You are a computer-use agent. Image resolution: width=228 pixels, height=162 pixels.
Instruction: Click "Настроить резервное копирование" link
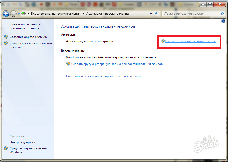pos(190,41)
